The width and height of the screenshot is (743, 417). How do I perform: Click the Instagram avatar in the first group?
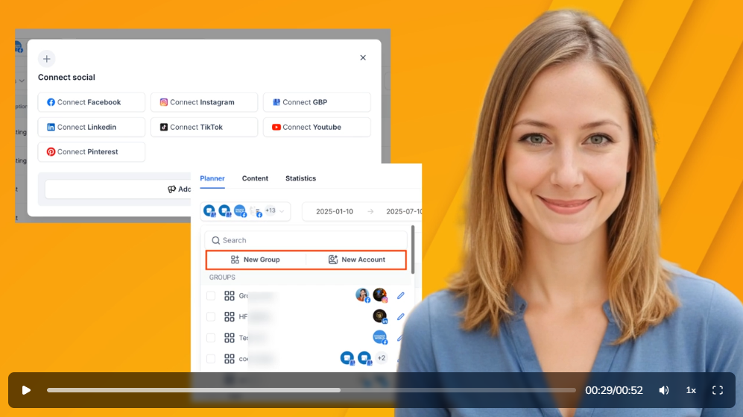380,295
